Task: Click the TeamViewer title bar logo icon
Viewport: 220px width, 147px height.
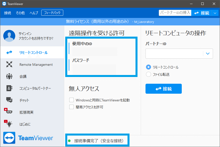Action: (x=4, y=4)
